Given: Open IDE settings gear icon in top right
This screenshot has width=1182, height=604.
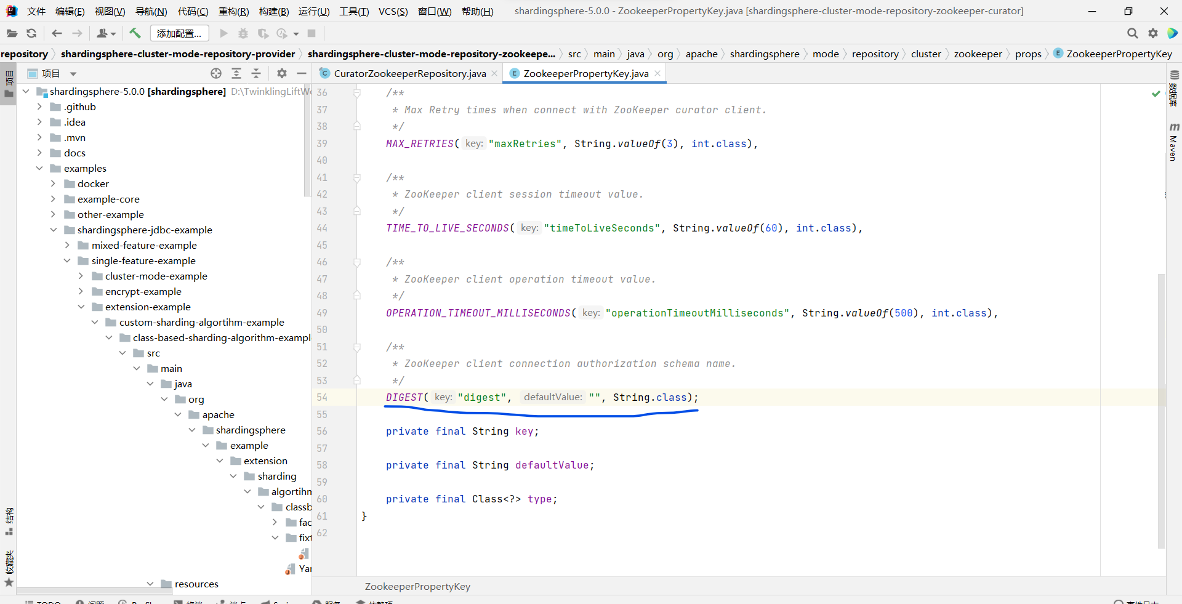Looking at the screenshot, I should (1153, 33).
